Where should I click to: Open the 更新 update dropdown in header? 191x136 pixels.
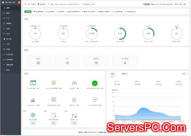coord(176,4)
